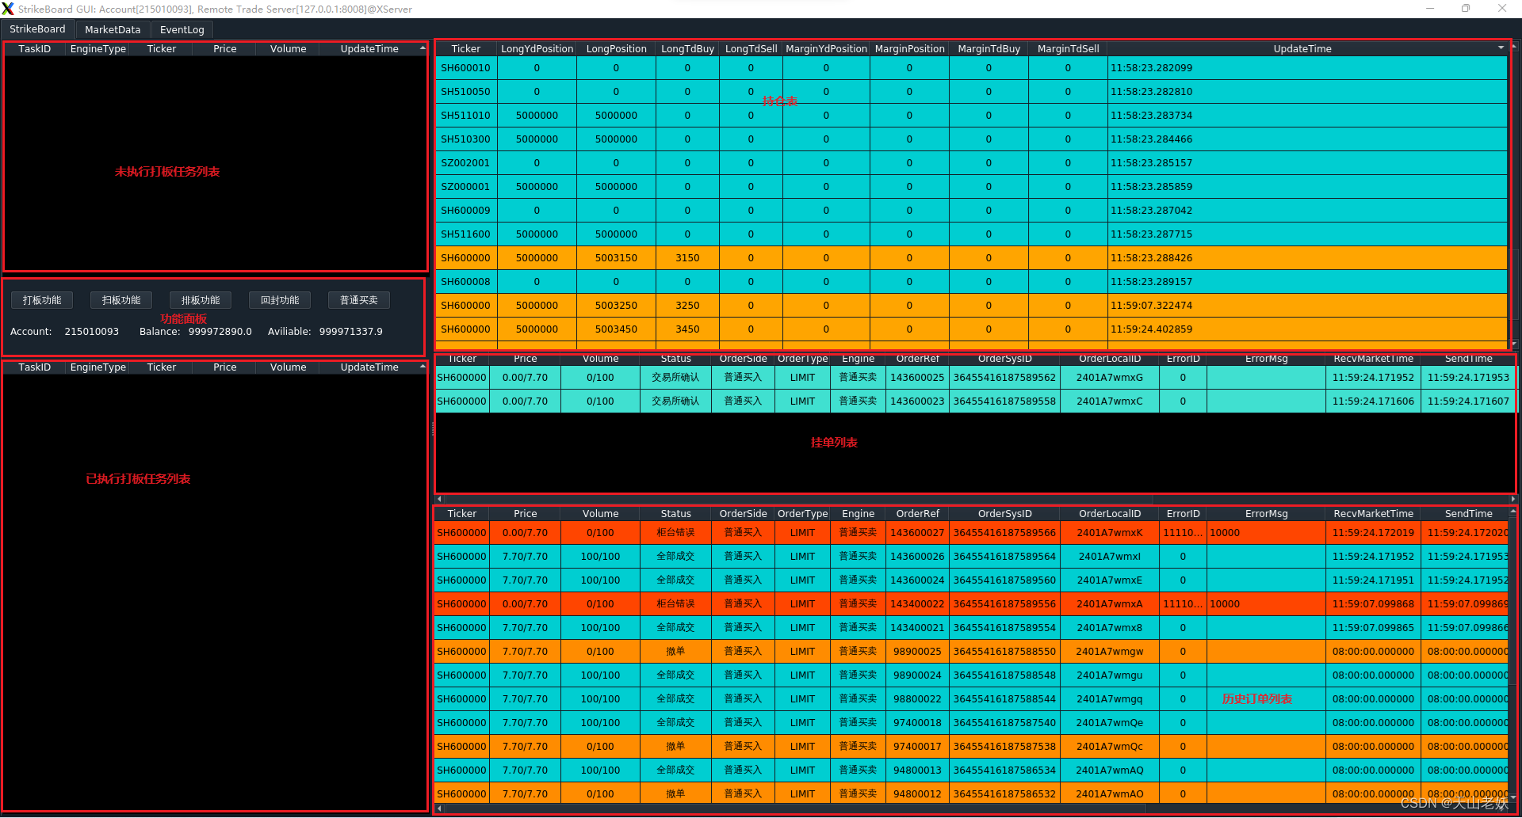
Task: Minimize the StrikeBoard window
Action: (1430, 9)
